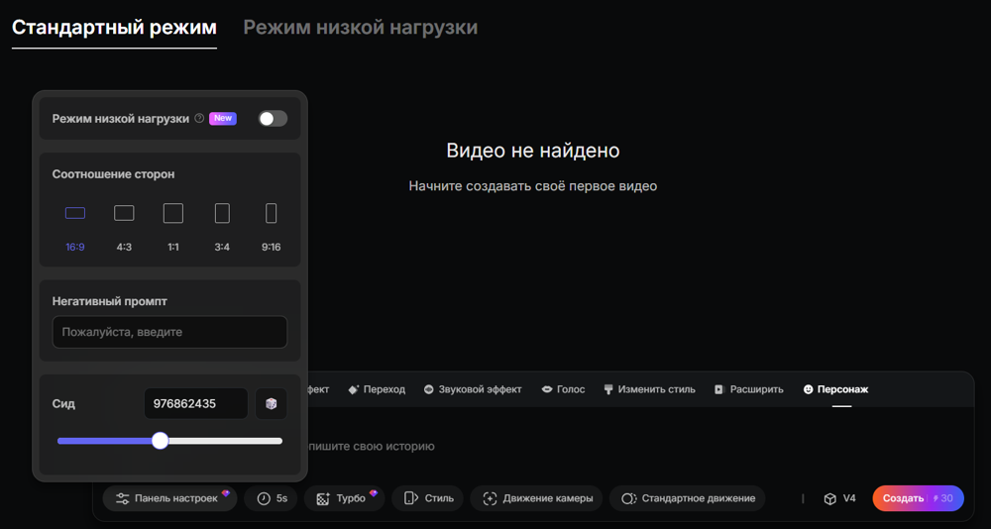This screenshot has height=529, width=991.
Task: Click the camera motion crosshair icon
Action: 490,498
